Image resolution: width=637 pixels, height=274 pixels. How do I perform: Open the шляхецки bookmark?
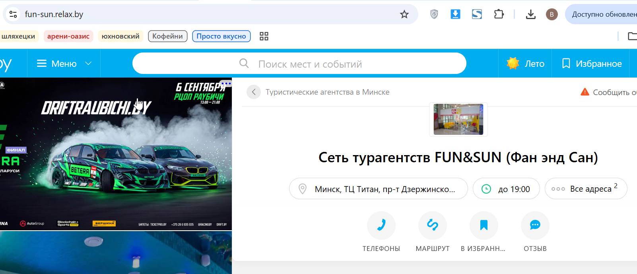pyautogui.click(x=18, y=36)
